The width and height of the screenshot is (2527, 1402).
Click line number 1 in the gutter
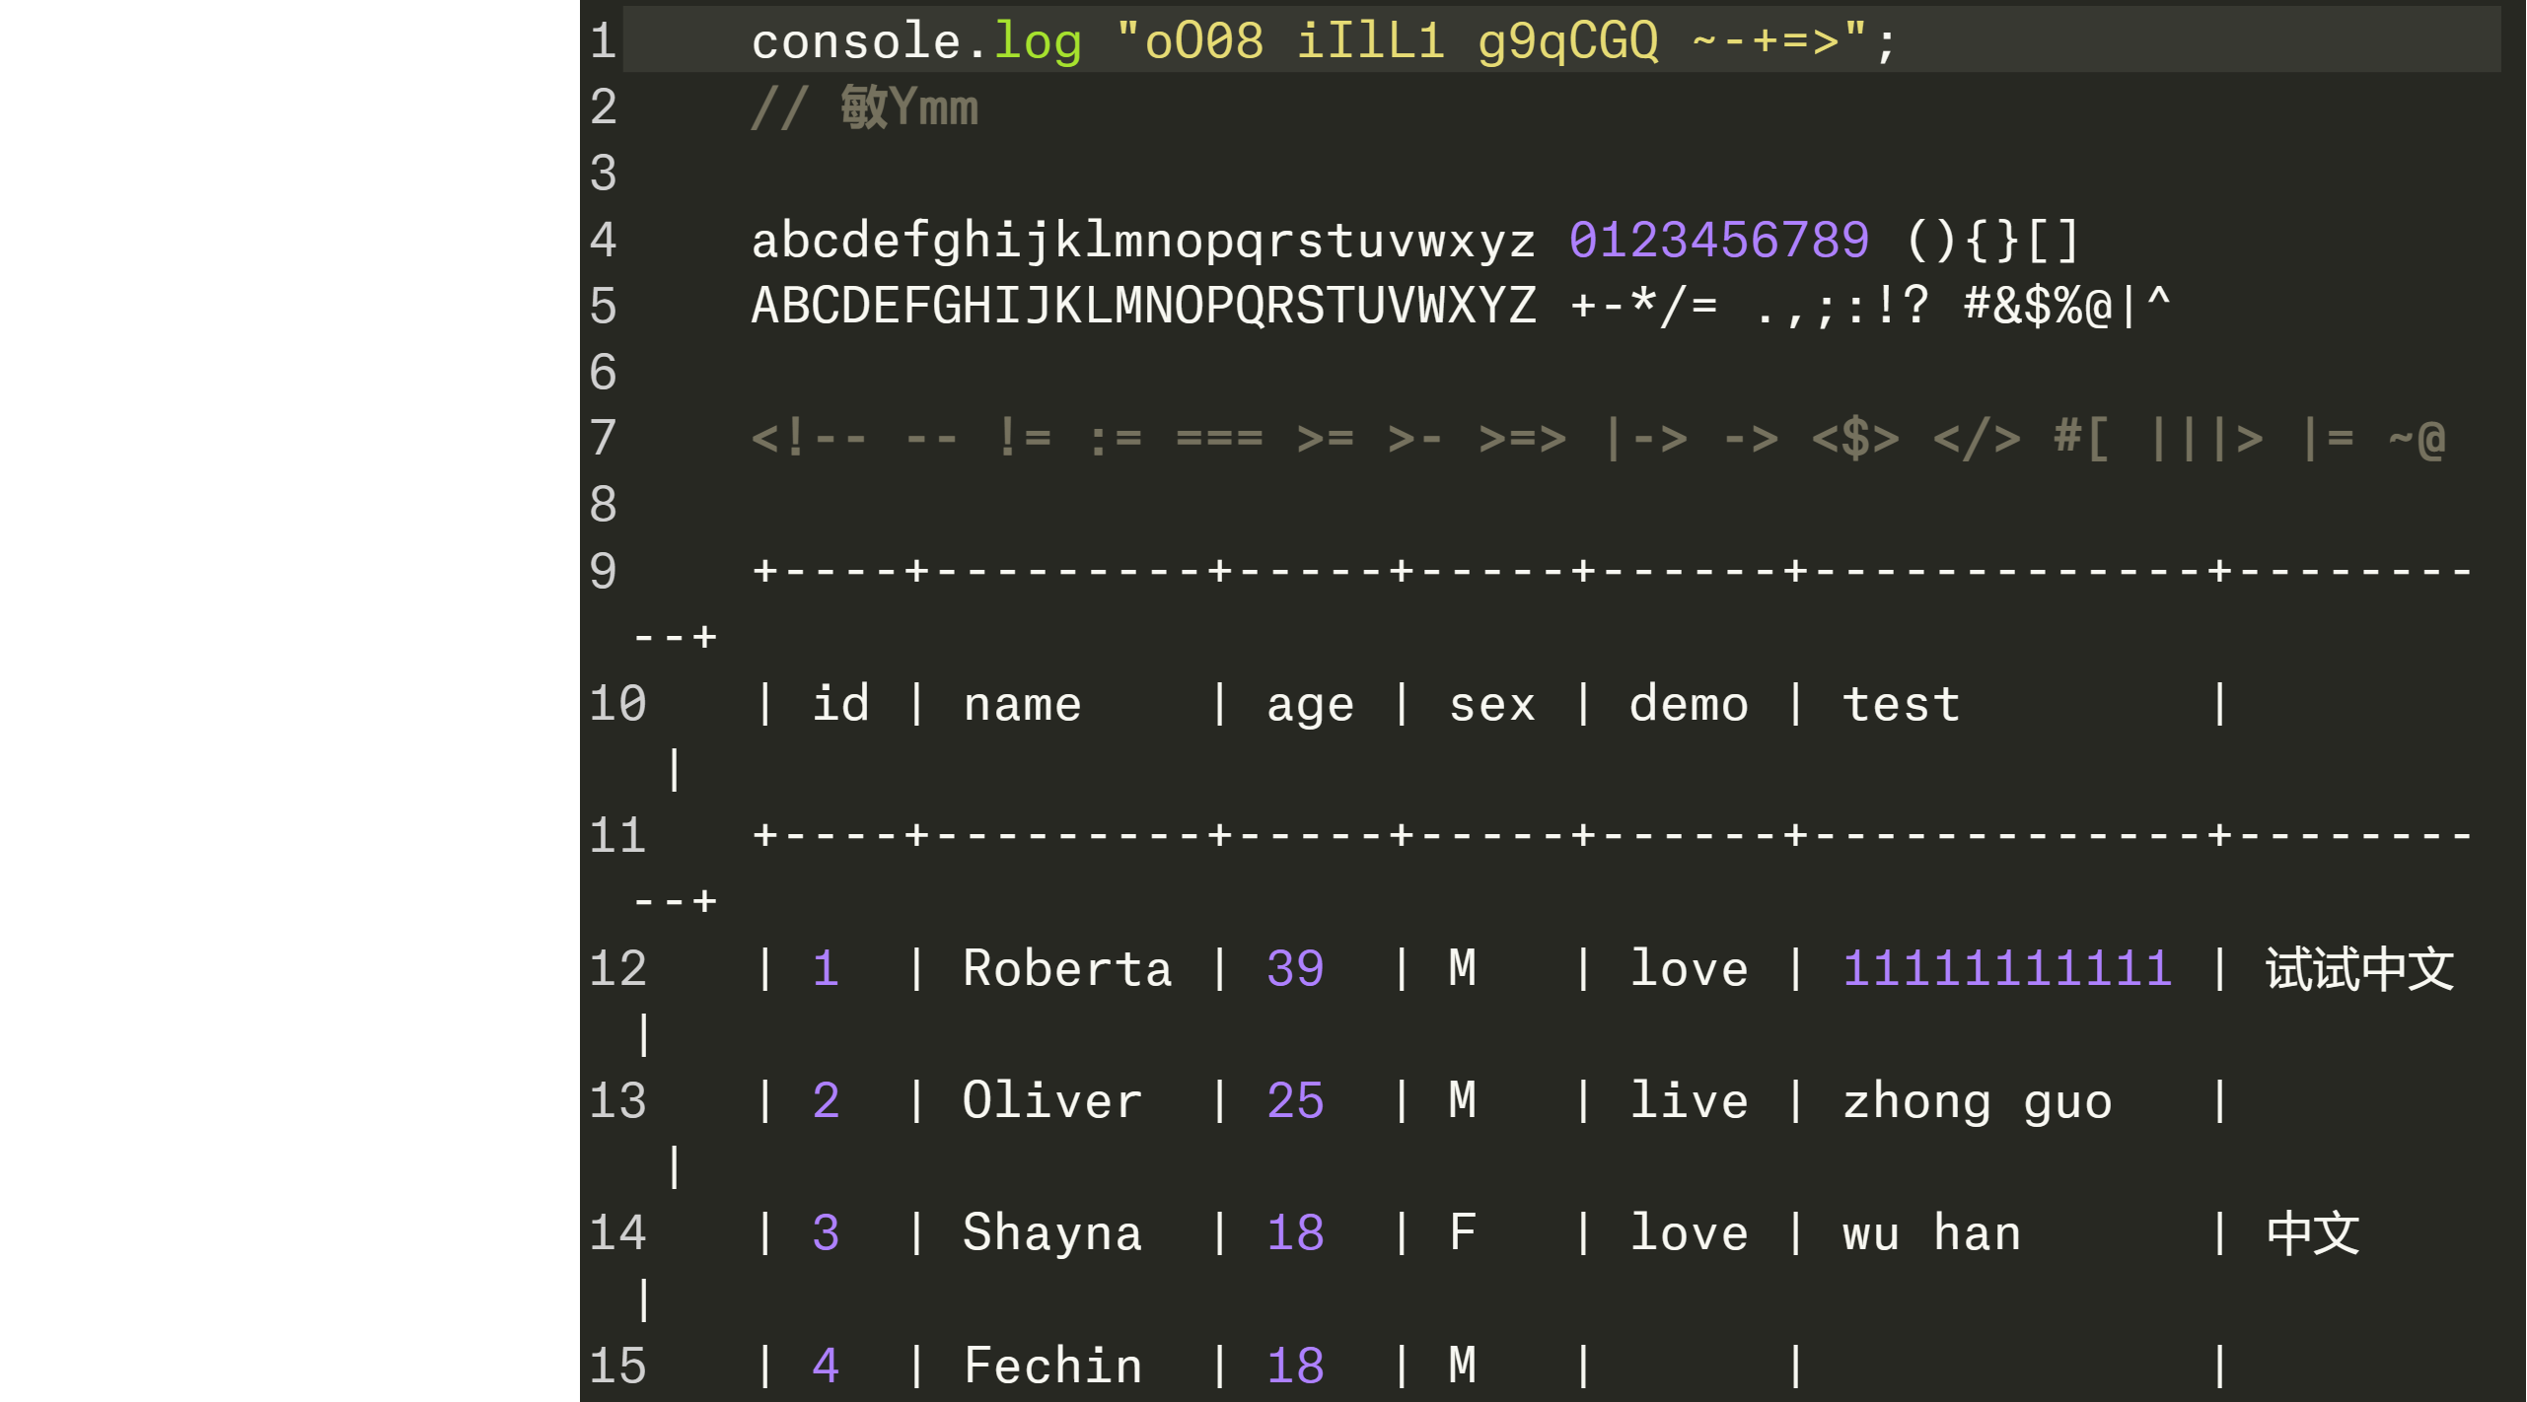pyautogui.click(x=604, y=41)
